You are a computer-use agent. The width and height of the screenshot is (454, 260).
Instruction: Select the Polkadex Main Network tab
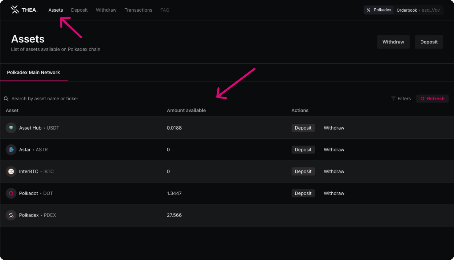point(34,73)
